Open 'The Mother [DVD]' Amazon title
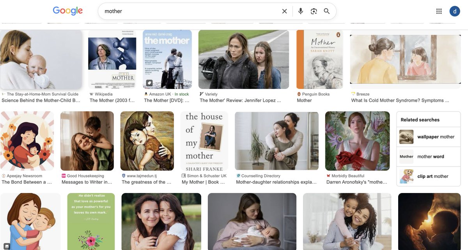The image size is (468, 250). click(167, 100)
